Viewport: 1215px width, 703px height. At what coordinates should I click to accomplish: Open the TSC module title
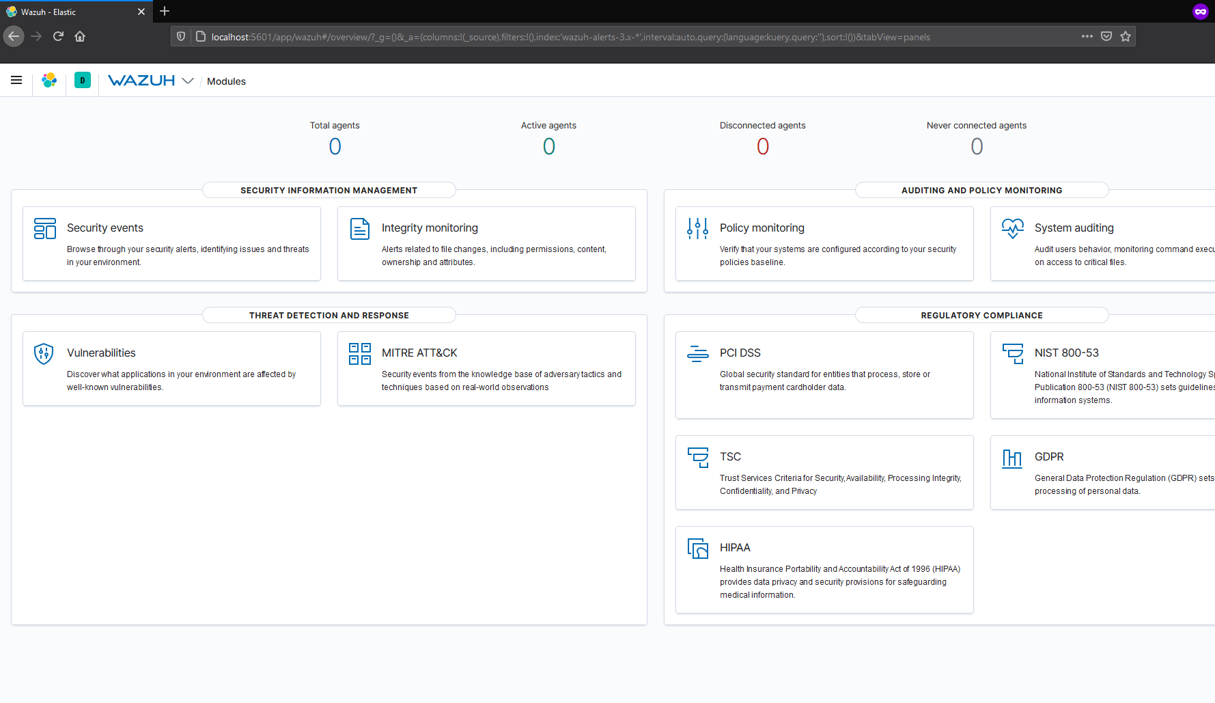[730, 457]
